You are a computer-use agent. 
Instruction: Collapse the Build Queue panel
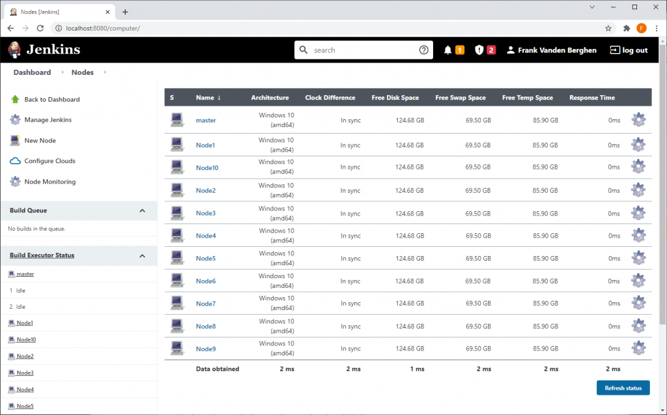pyautogui.click(x=142, y=210)
